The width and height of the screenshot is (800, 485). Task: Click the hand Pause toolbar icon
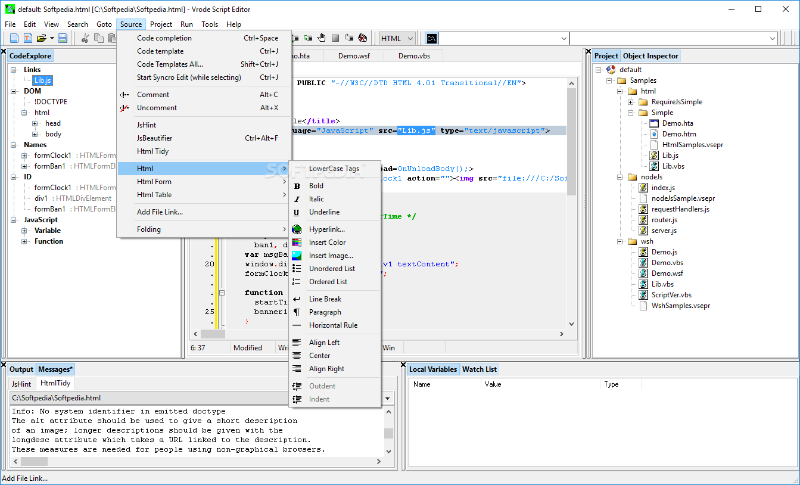pos(322,38)
